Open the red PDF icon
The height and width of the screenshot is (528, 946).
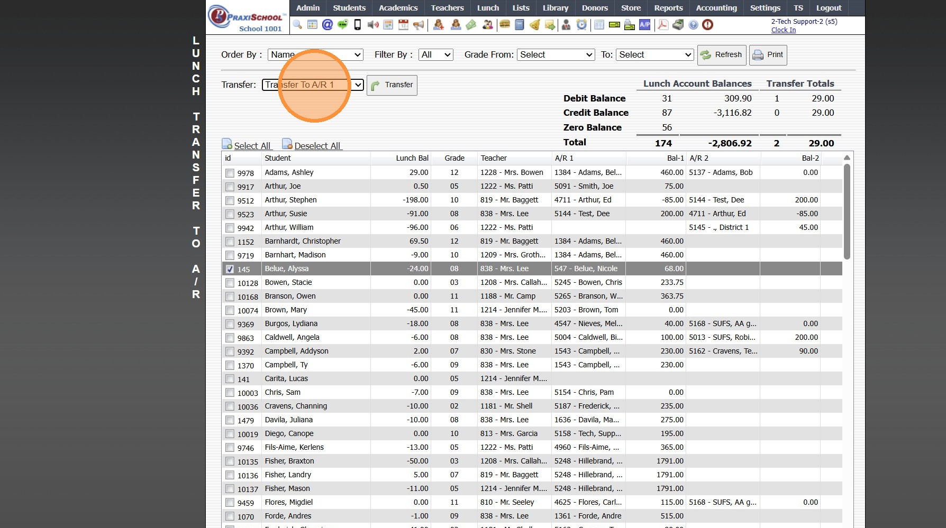coord(663,25)
